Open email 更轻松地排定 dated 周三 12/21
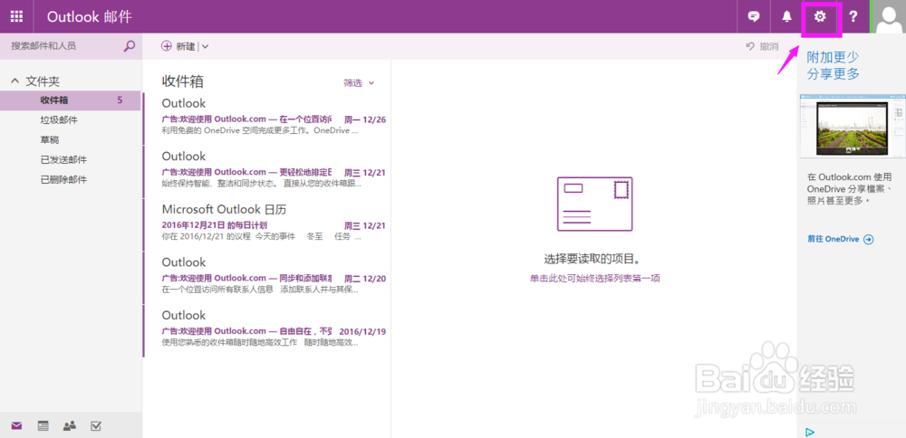906x438 pixels. tap(266, 172)
